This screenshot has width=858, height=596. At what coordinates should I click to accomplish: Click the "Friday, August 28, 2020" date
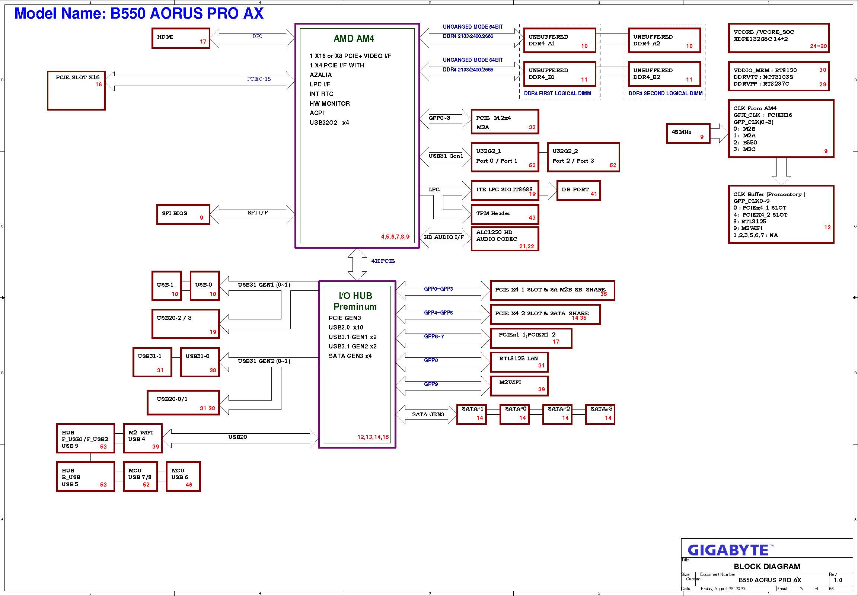pyautogui.click(x=723, y=589)
